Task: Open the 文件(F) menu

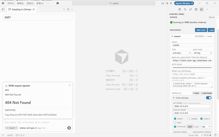Action: point(11,3)
